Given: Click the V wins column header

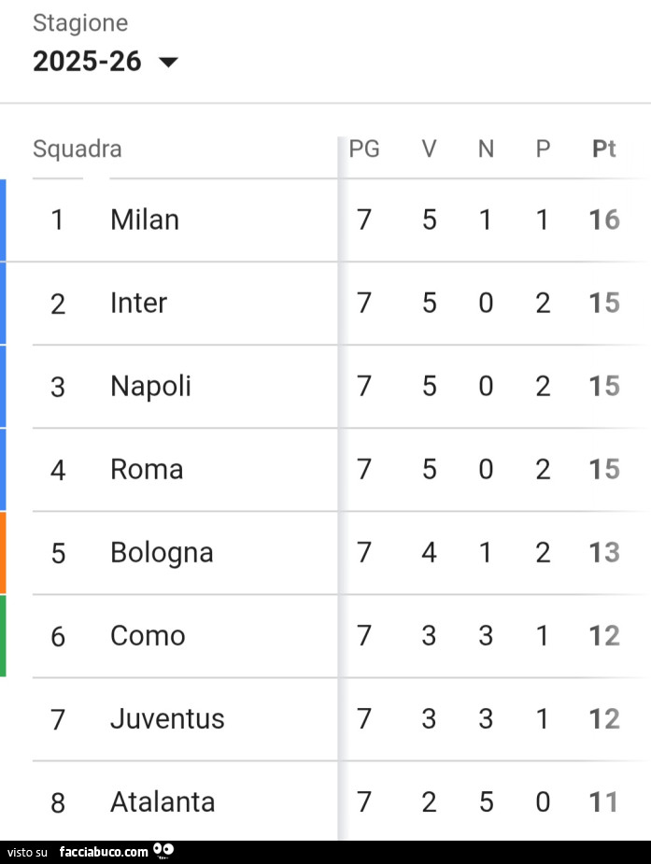Looking at the screenshot, I should pyautogui.click(x=429, y=149).
